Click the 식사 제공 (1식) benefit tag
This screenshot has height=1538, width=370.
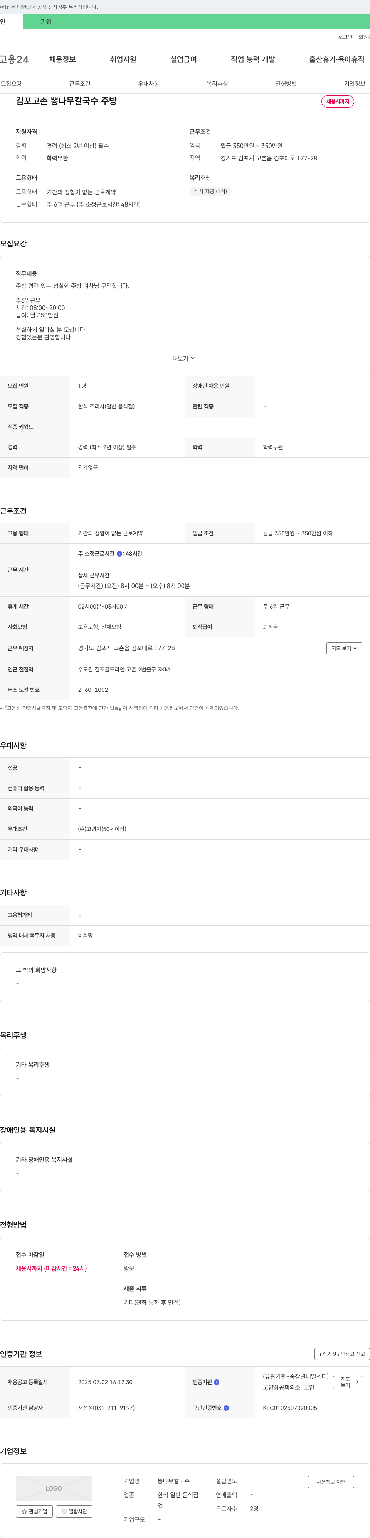click(211, 192)
